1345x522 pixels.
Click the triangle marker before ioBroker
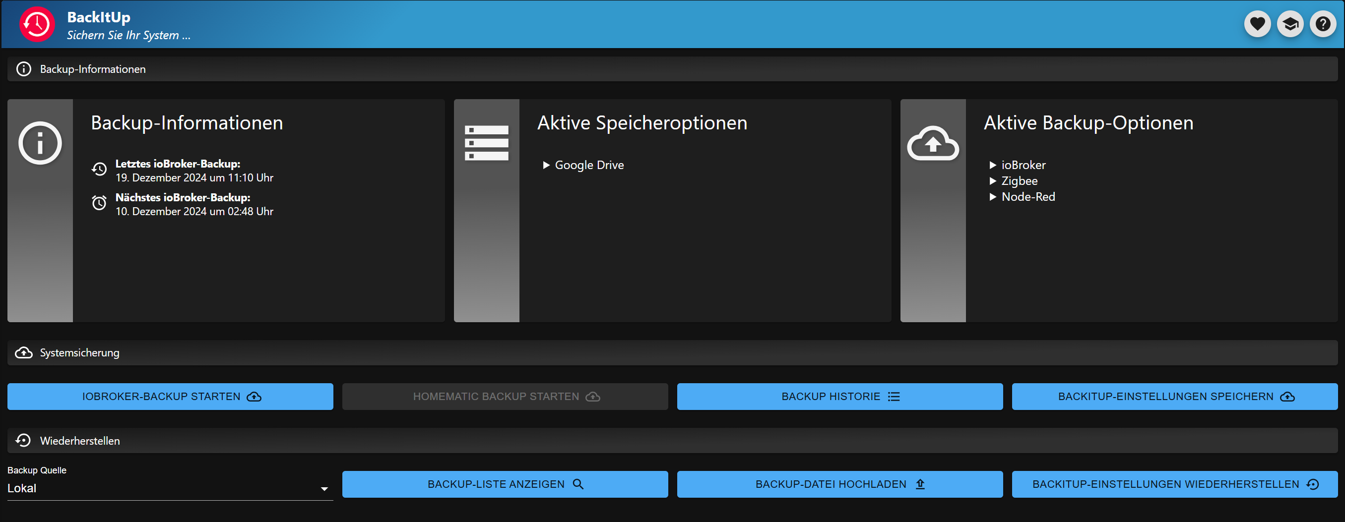pyautogui.click(x=993, y=165)
